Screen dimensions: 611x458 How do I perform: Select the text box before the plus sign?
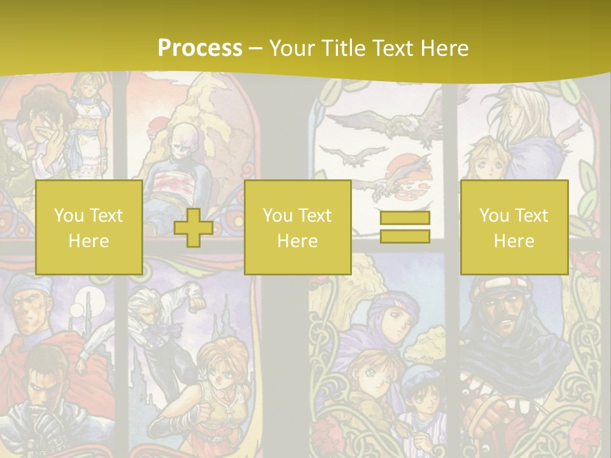click(88, 227)
